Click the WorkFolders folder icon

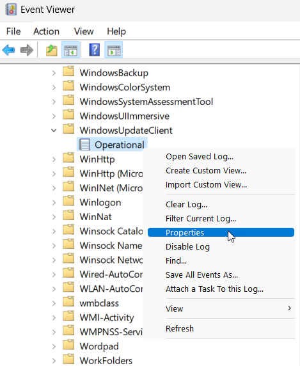[68, 360]
